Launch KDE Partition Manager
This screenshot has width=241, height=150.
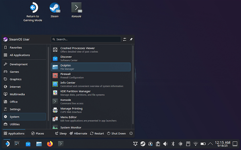(x=91, y=93)
